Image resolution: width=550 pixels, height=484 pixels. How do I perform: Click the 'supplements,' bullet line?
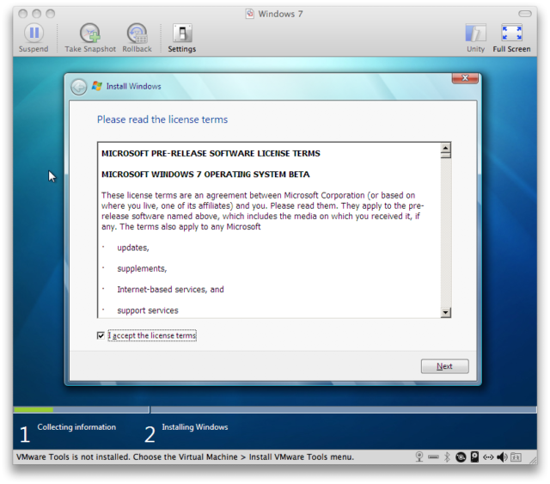click(x=142, y=269)
